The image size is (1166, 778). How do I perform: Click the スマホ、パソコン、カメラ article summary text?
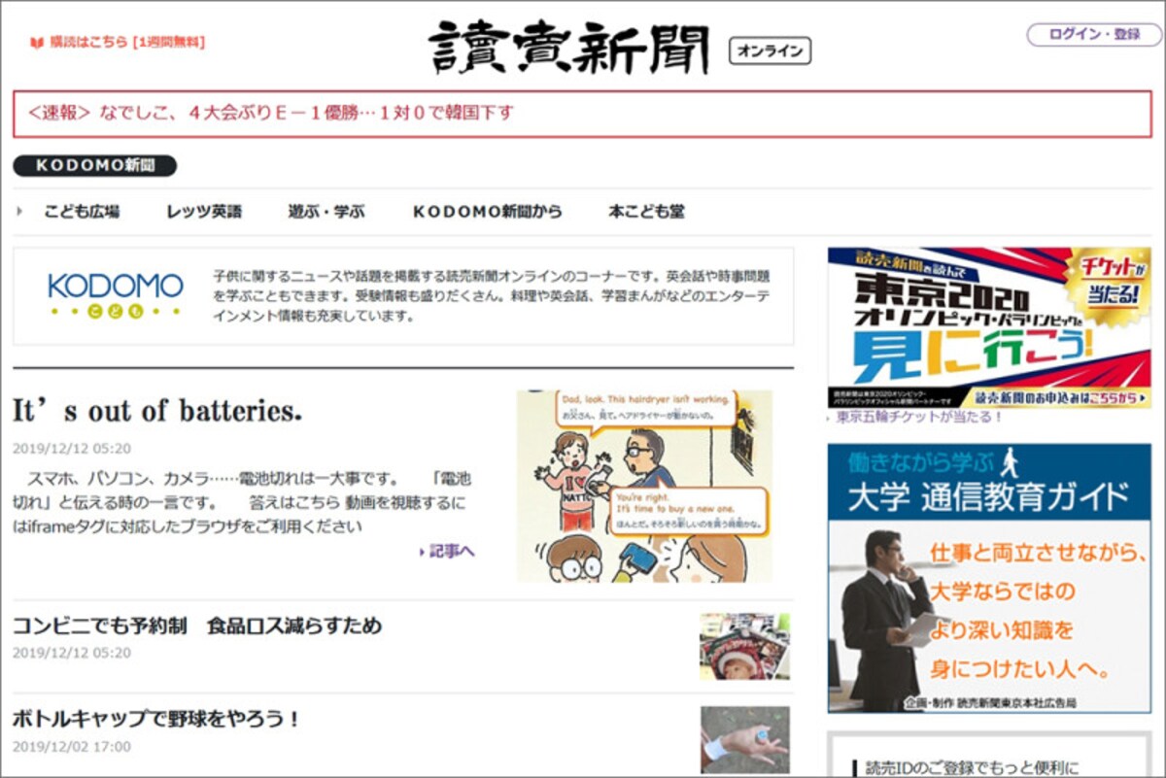pos(243,502)
